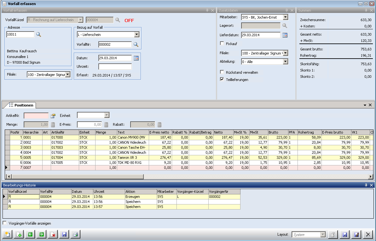The image size is (376, 241).
Task: Click the new document icon with star
Action: [x=7, y=234]
